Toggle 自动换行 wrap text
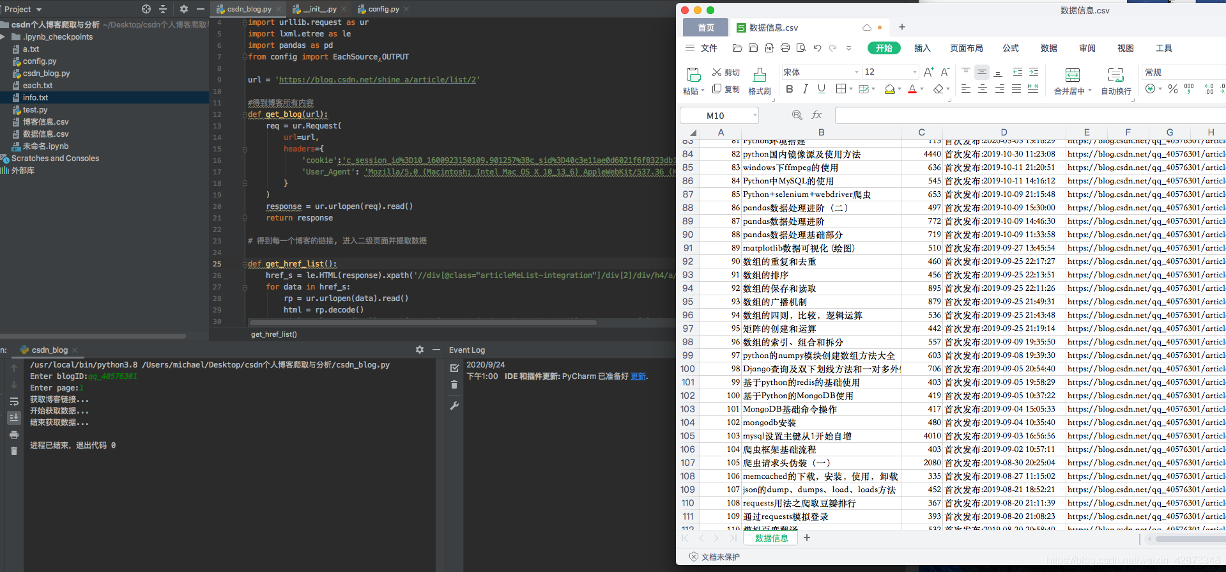The width and height of the screenshot is (1226, 572). point(1116,82)
